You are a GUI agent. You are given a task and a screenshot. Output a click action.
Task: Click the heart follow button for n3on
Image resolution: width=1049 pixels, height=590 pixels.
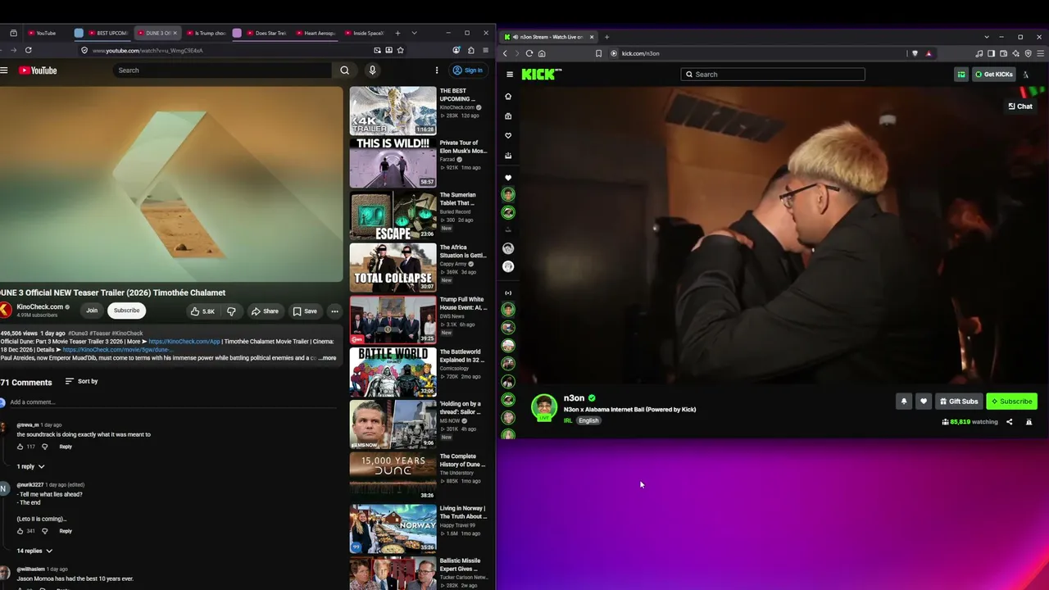click(x=924, y=402)
